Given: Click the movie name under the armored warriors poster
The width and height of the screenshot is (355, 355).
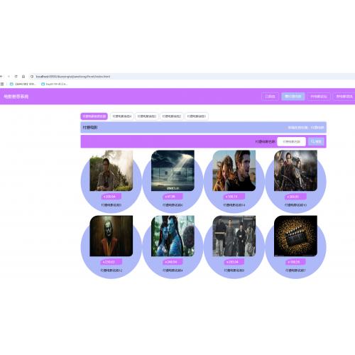Looking at the screenshot, I should click(x=295, y=205).
